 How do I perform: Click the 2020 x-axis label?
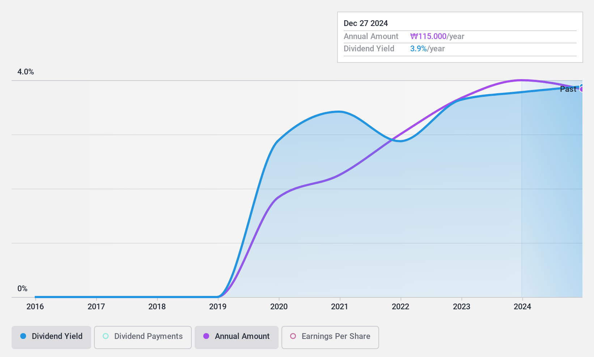point(279,307)
